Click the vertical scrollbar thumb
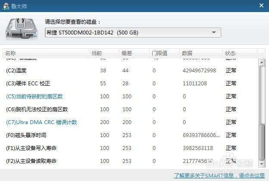Image resolution: width=269 pixels, height=181 pixels. [x=262, y=142]
